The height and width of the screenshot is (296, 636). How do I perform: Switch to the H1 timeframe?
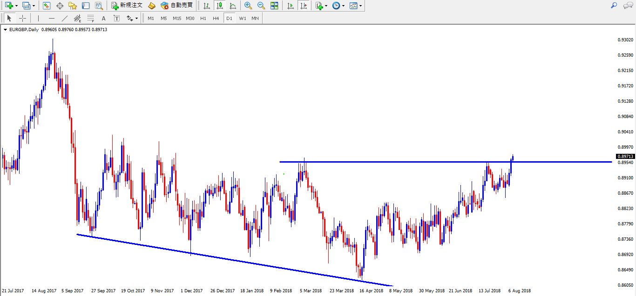203,18
